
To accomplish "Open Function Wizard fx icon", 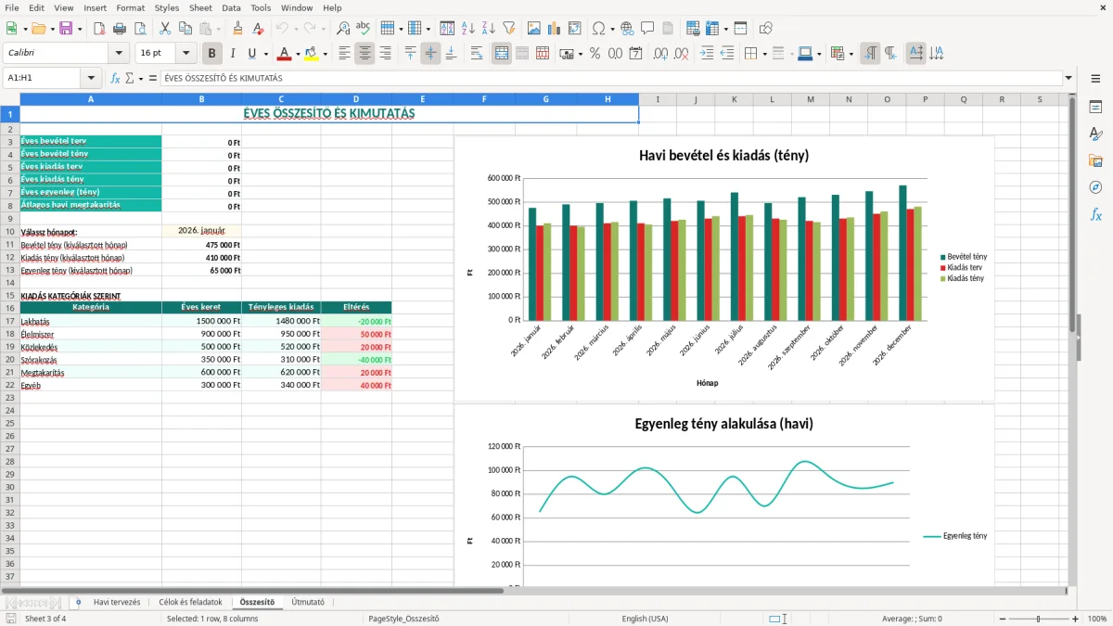I will (115, 79).
